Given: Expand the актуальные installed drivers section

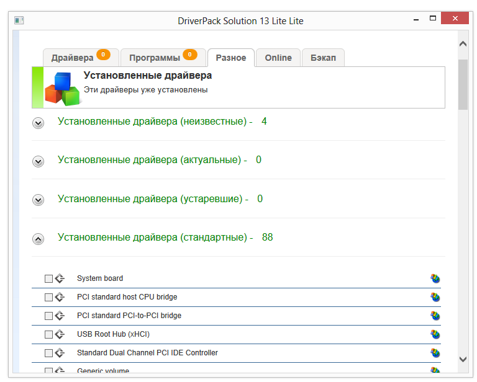Looking at the screenshot, I should point(39,161).
